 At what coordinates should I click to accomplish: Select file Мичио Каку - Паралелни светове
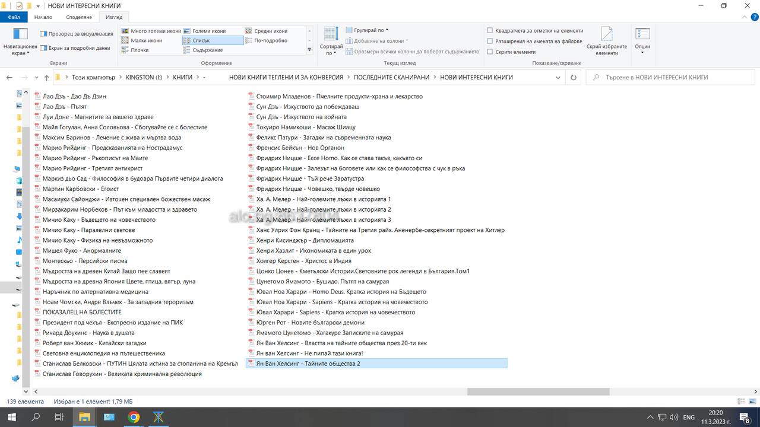point(88,230)
